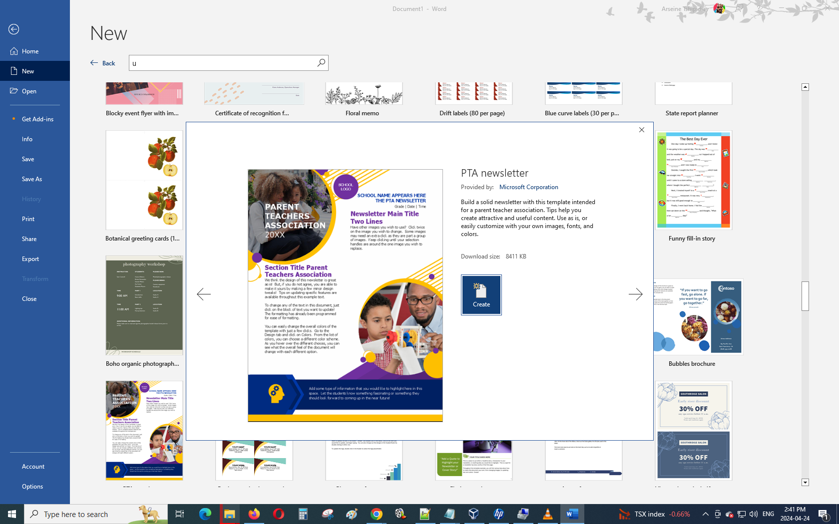Show hidden icons in the system tray

coord(705,514)
